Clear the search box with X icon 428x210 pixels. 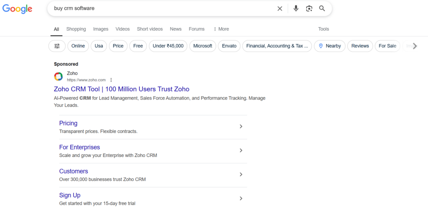click(x=280, y=9)
